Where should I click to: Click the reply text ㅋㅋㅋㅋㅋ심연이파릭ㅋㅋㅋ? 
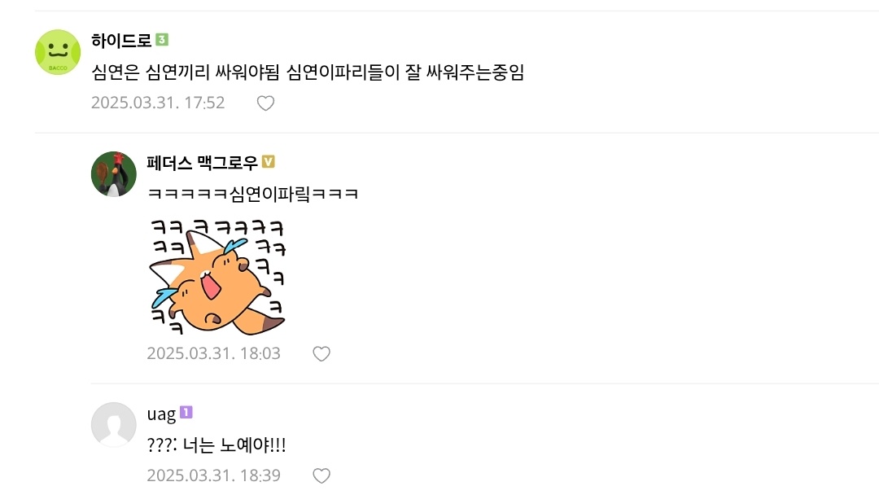[x=253, y=194]
